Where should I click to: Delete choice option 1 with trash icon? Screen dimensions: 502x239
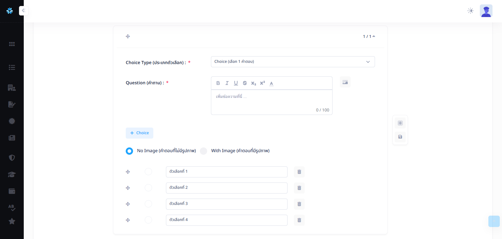pos(299,172)
